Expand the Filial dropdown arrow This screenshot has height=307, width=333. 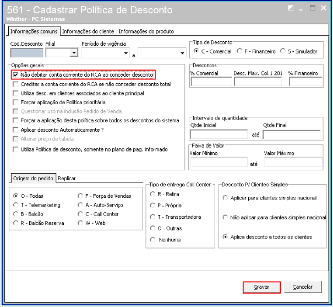pyautogui.click(x=74, y=52)
